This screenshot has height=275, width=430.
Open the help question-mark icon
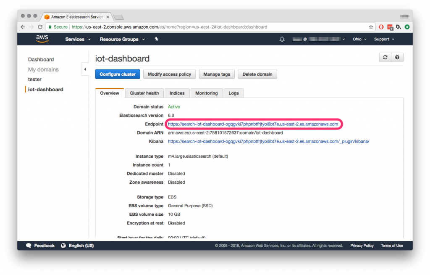(x=397, y=57)
